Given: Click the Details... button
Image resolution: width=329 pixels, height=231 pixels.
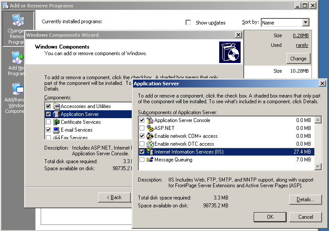Looking at the screenshot, I should 305,200.
